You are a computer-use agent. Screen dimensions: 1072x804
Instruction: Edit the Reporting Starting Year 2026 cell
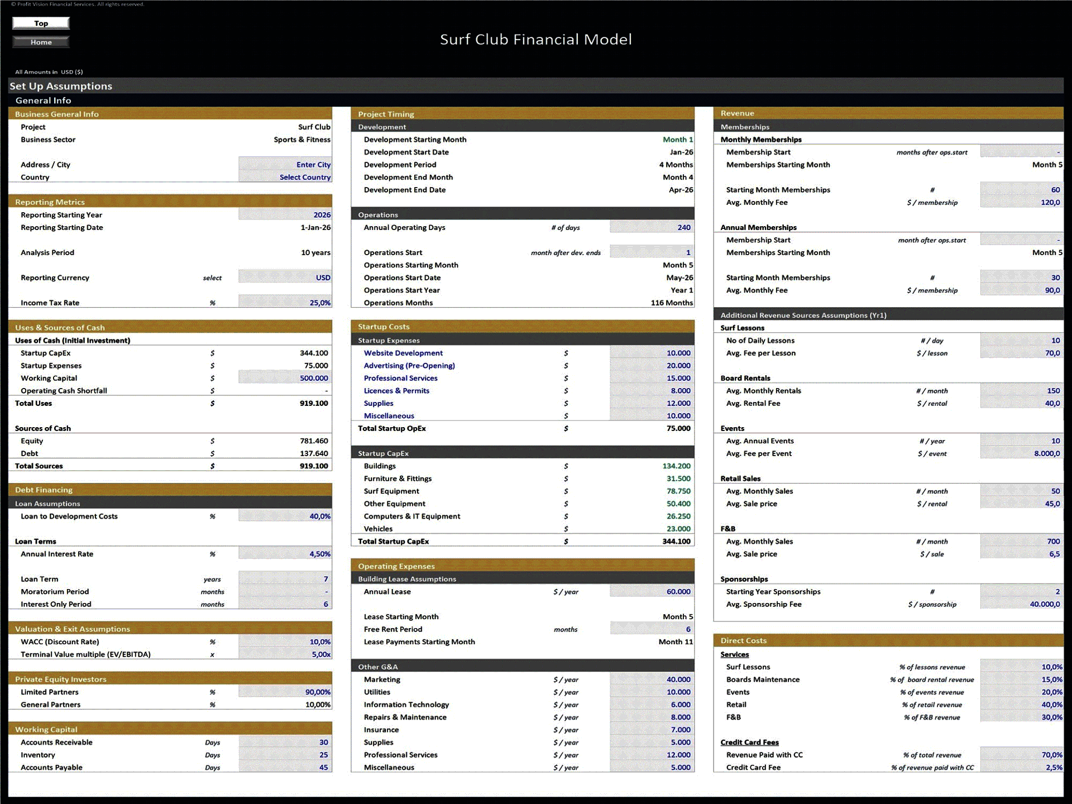[x=285, y=214]
